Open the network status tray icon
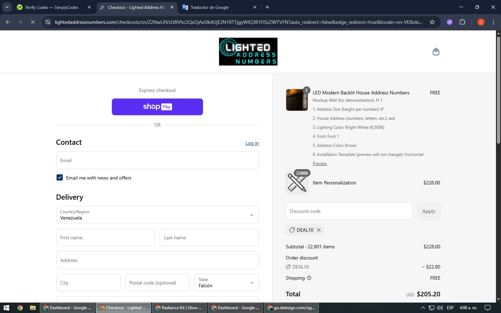The width and height of the screenshot is (501, 313). (432, 308)
